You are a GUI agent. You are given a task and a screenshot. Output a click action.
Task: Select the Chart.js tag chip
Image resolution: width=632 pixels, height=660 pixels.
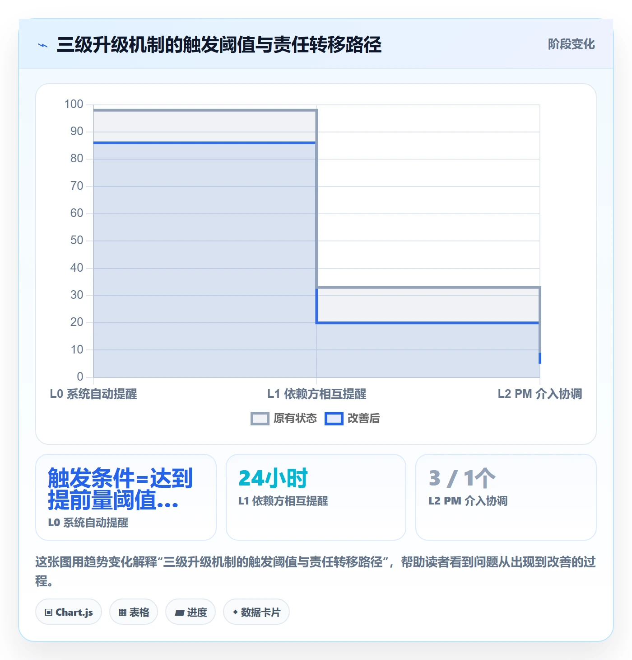pyautogui.click(x=69, y=612)
